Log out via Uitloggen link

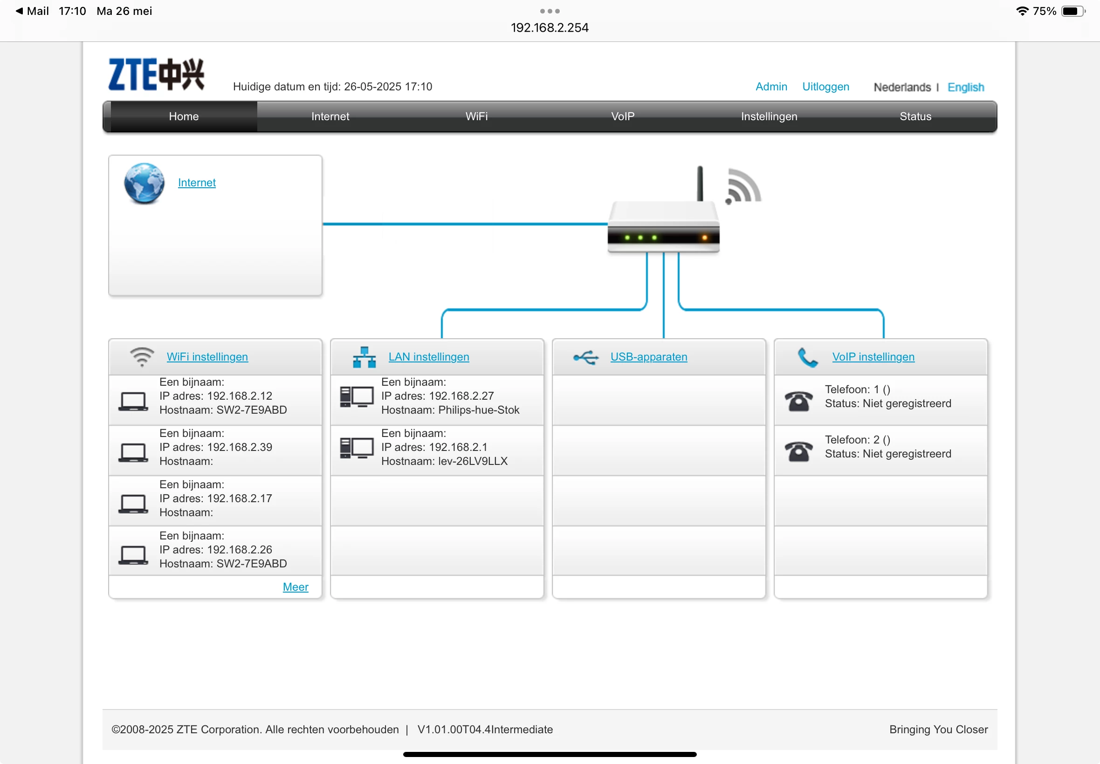coord(825,87)
